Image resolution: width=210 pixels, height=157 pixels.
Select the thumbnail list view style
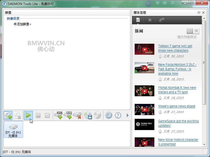pos(190,31)
